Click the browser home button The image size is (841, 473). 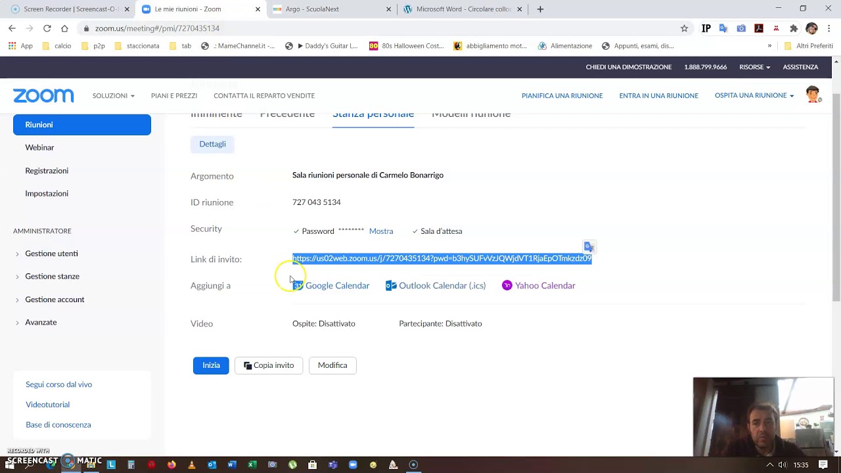[64, 28]
